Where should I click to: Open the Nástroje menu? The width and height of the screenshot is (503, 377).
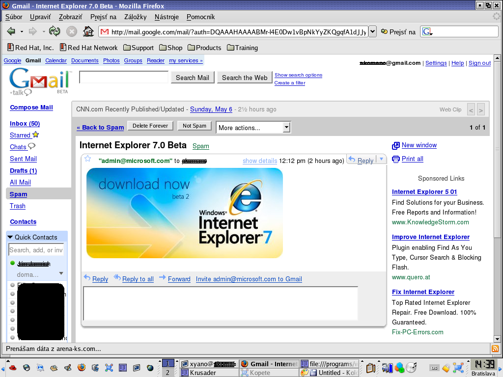[167, 17]
